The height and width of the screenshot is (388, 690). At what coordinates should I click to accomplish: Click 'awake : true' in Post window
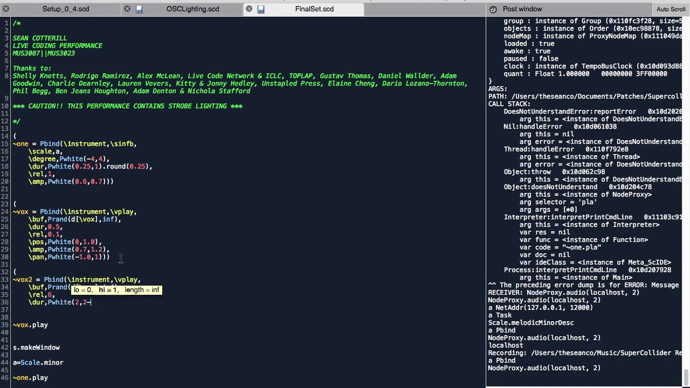pos(527,51)
